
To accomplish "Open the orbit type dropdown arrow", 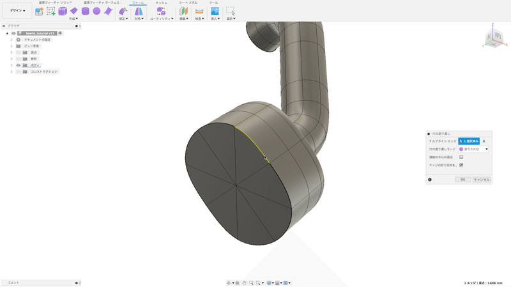I will pos(233,283).
